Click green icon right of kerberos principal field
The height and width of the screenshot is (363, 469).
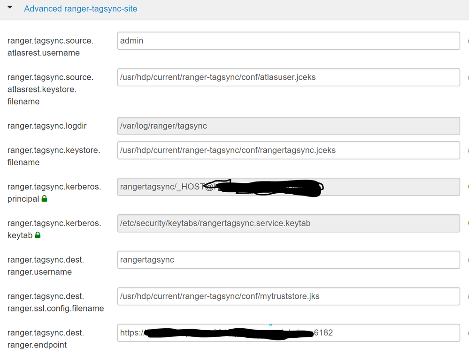pyautogui.click(x=468, y=187)
